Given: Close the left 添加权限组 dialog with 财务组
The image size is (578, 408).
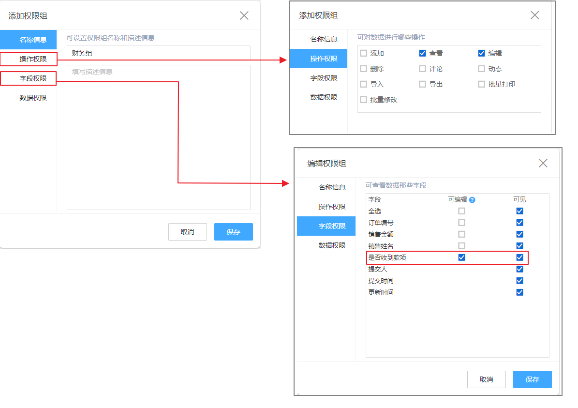Looking at the screenshot, I should 244,15.
